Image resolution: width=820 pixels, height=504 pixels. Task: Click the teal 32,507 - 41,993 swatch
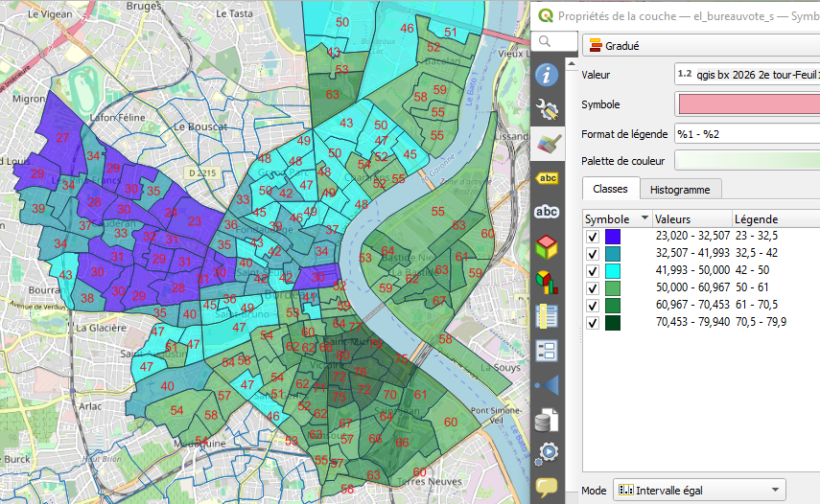613,254
